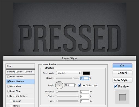Confirm the layer style with OK
This screenshot has height=107, width=139.
click(122, 66)
